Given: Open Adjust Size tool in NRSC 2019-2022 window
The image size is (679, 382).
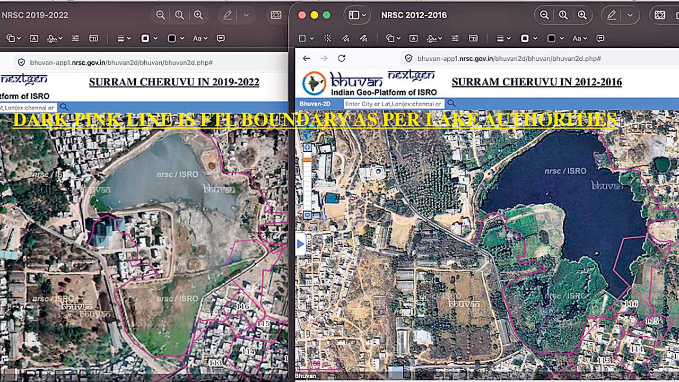Looking at the screenshot, I should click(x=94, y=38).
